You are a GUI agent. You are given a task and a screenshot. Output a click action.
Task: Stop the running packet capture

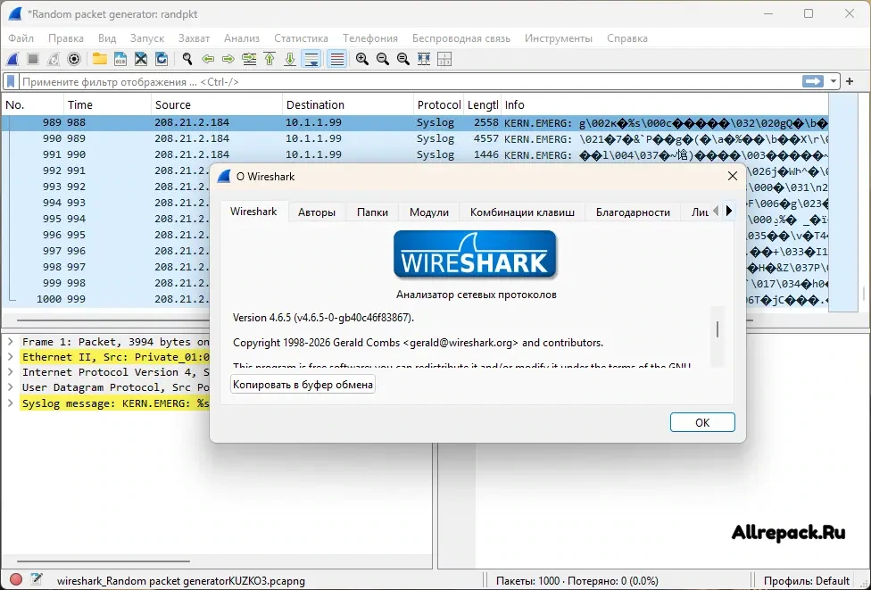[33, 59]
